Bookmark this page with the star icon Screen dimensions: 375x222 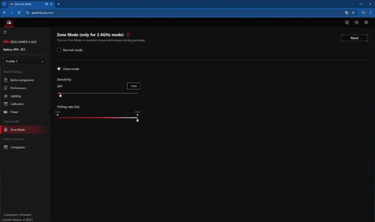pos(353,13)
